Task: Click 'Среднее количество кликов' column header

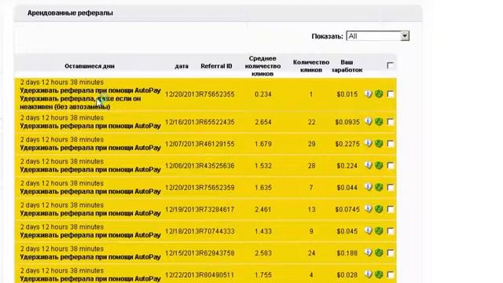Action: click(263, 66)
